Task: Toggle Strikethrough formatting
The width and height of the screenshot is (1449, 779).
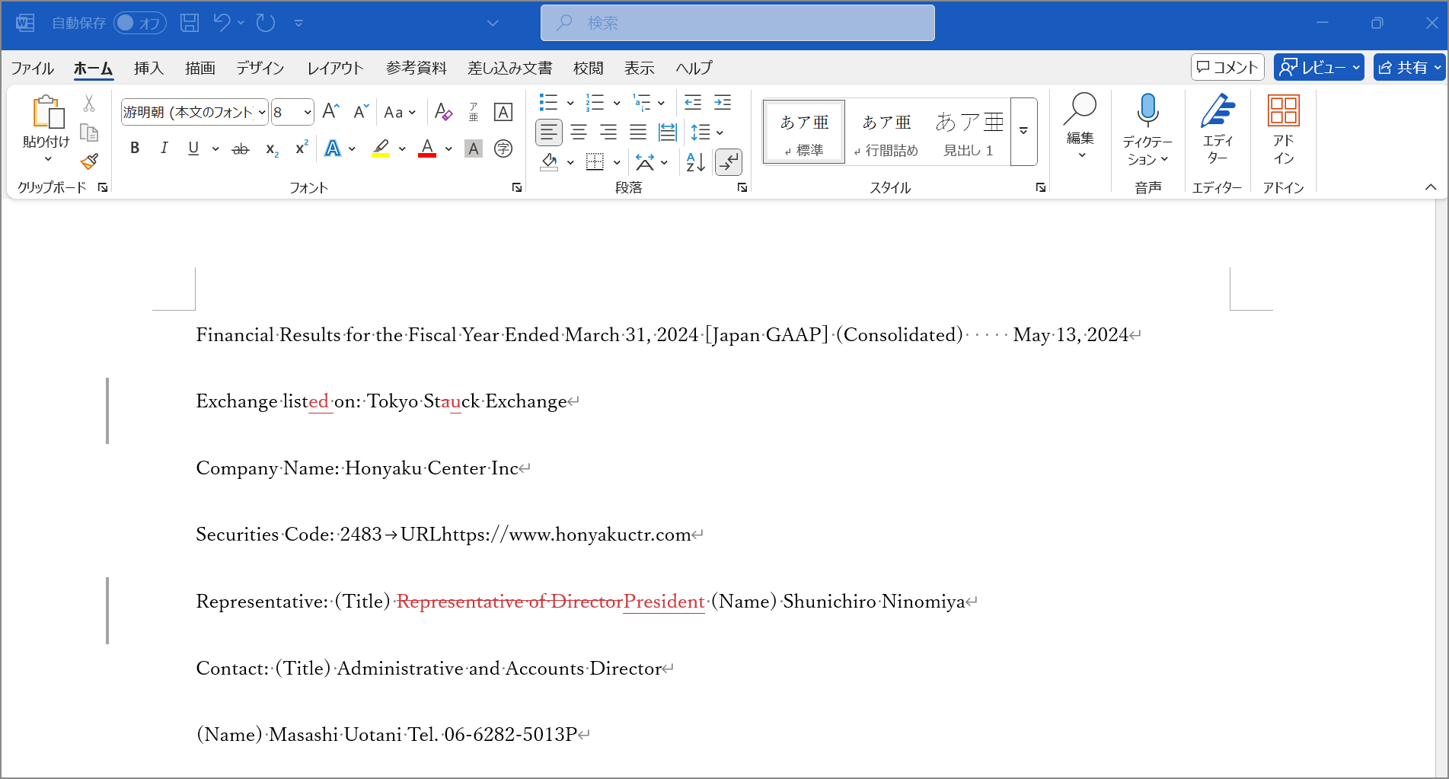Action: pyautogui.click(x=241, y=148)
